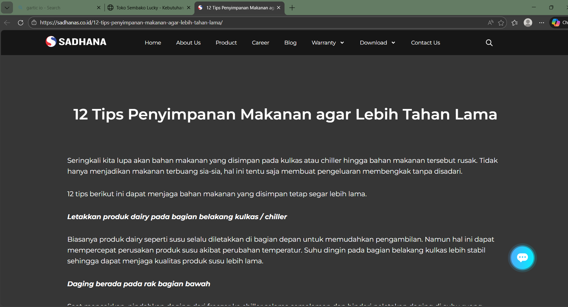Open the browser settings ellipsis menu
This screenshot has height=307, width=568.
click(542, 22)
